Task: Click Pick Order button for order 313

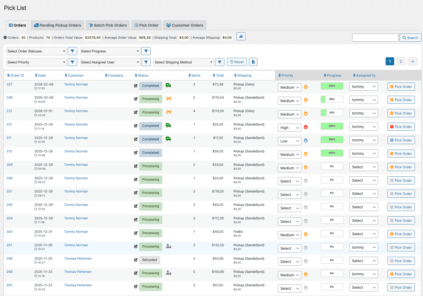Action: pos(401,113)
